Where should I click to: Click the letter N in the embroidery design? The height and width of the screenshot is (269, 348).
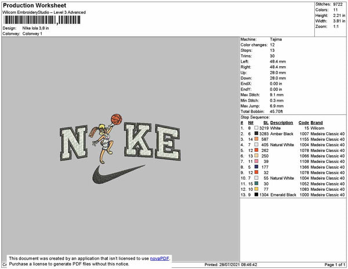74,143
